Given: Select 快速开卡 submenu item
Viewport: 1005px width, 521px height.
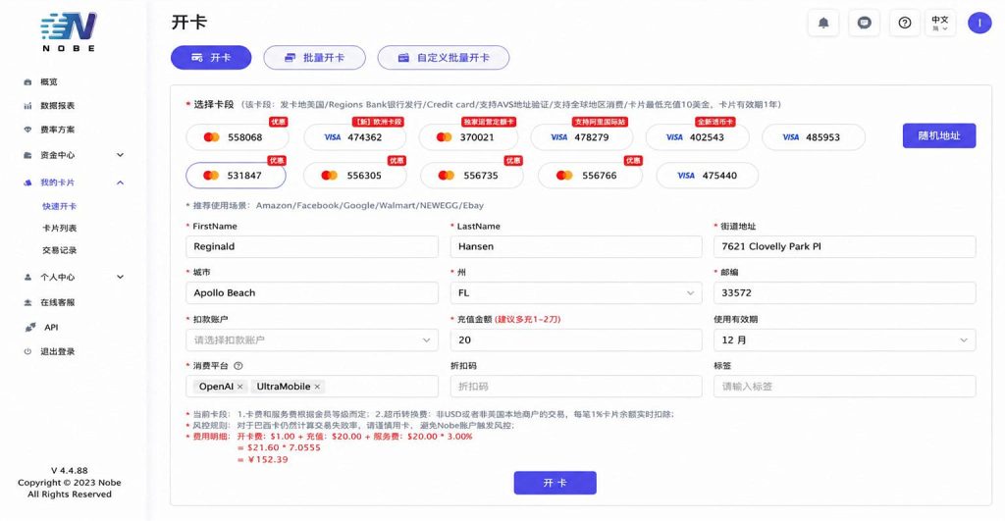Looking at the screenshot, I should [60, 206].
